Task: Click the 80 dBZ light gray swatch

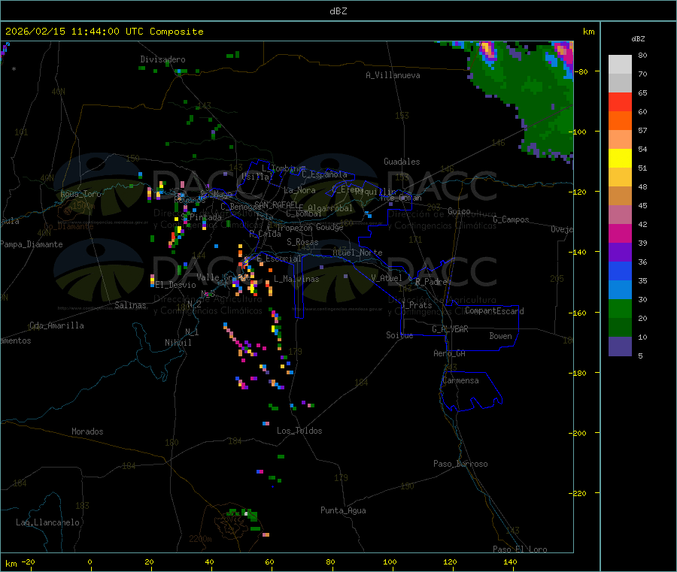Action: click(x=620, y=65)
